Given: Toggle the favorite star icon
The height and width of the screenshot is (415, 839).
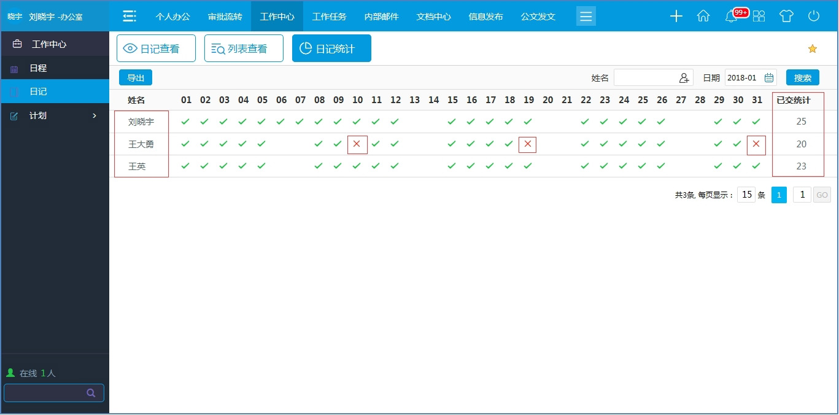Looking at the screenshot, I should [812, 48].
